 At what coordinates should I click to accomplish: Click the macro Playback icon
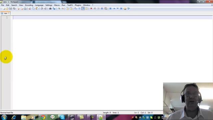click(x=99, y=9)
